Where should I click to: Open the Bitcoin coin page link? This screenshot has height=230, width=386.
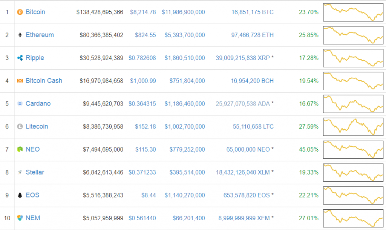pos(35,12)
